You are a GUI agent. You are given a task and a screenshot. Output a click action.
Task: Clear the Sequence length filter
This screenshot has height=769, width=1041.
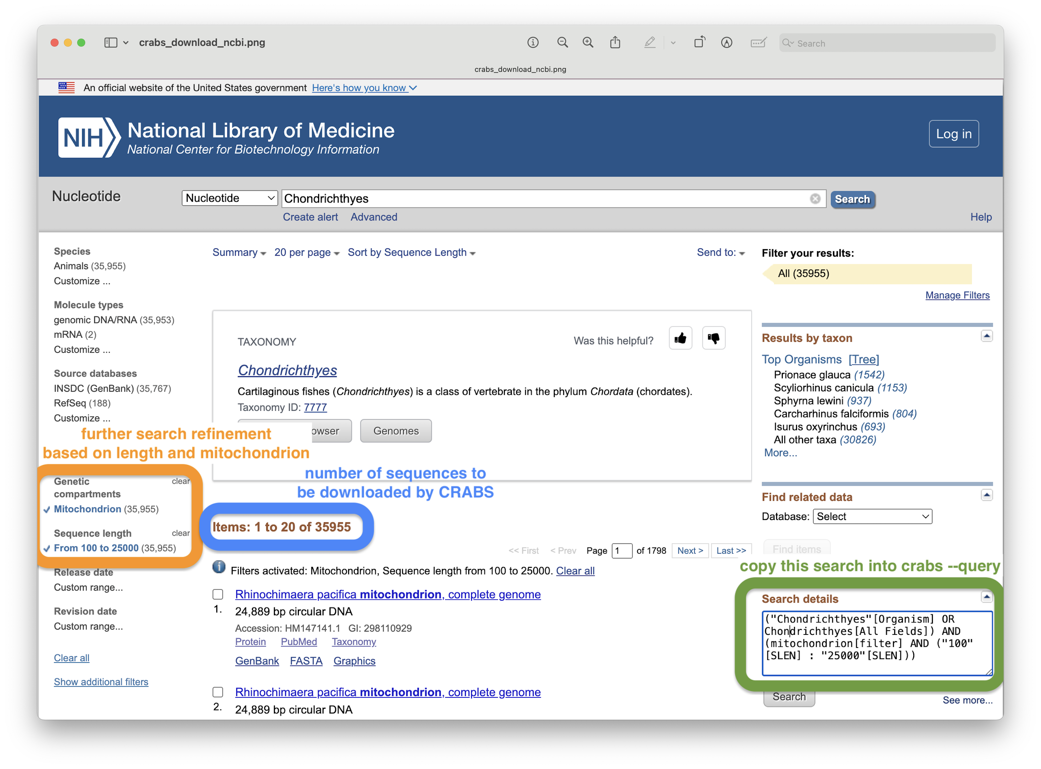tap(181, 533)
